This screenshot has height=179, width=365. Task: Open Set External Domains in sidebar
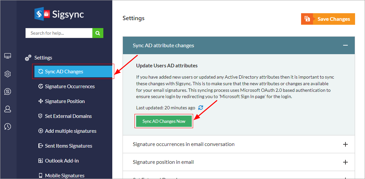pyautogui.click(x=68, y=116)
